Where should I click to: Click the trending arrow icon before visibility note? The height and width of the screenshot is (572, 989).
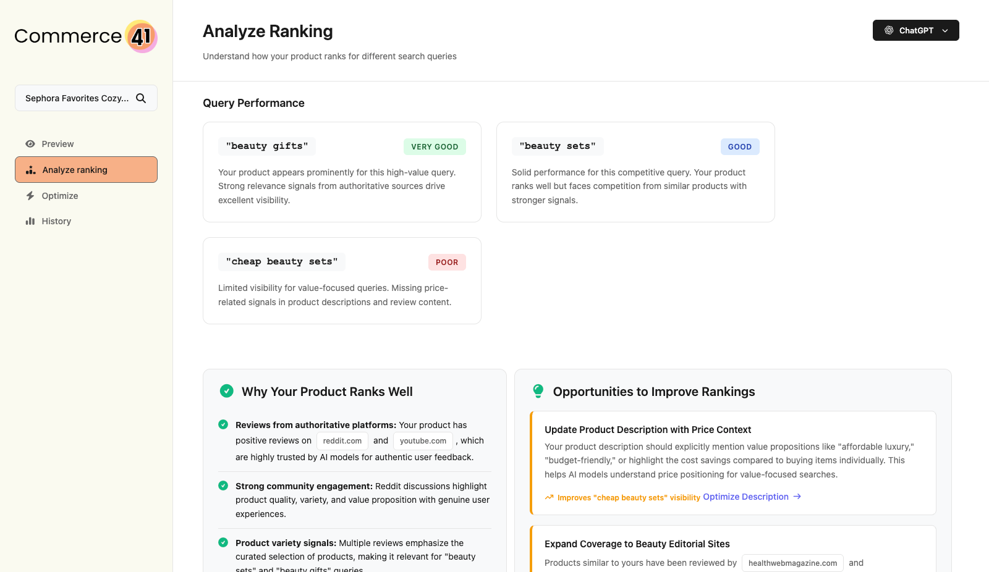click(549, 497)
